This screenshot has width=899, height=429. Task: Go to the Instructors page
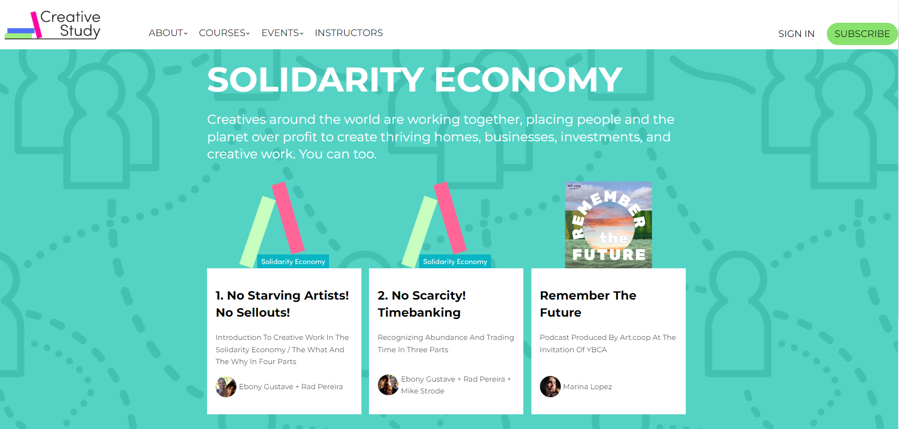349,33
